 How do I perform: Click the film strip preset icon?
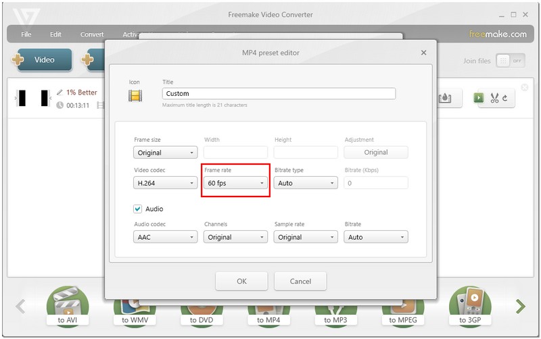coord(135,95)
